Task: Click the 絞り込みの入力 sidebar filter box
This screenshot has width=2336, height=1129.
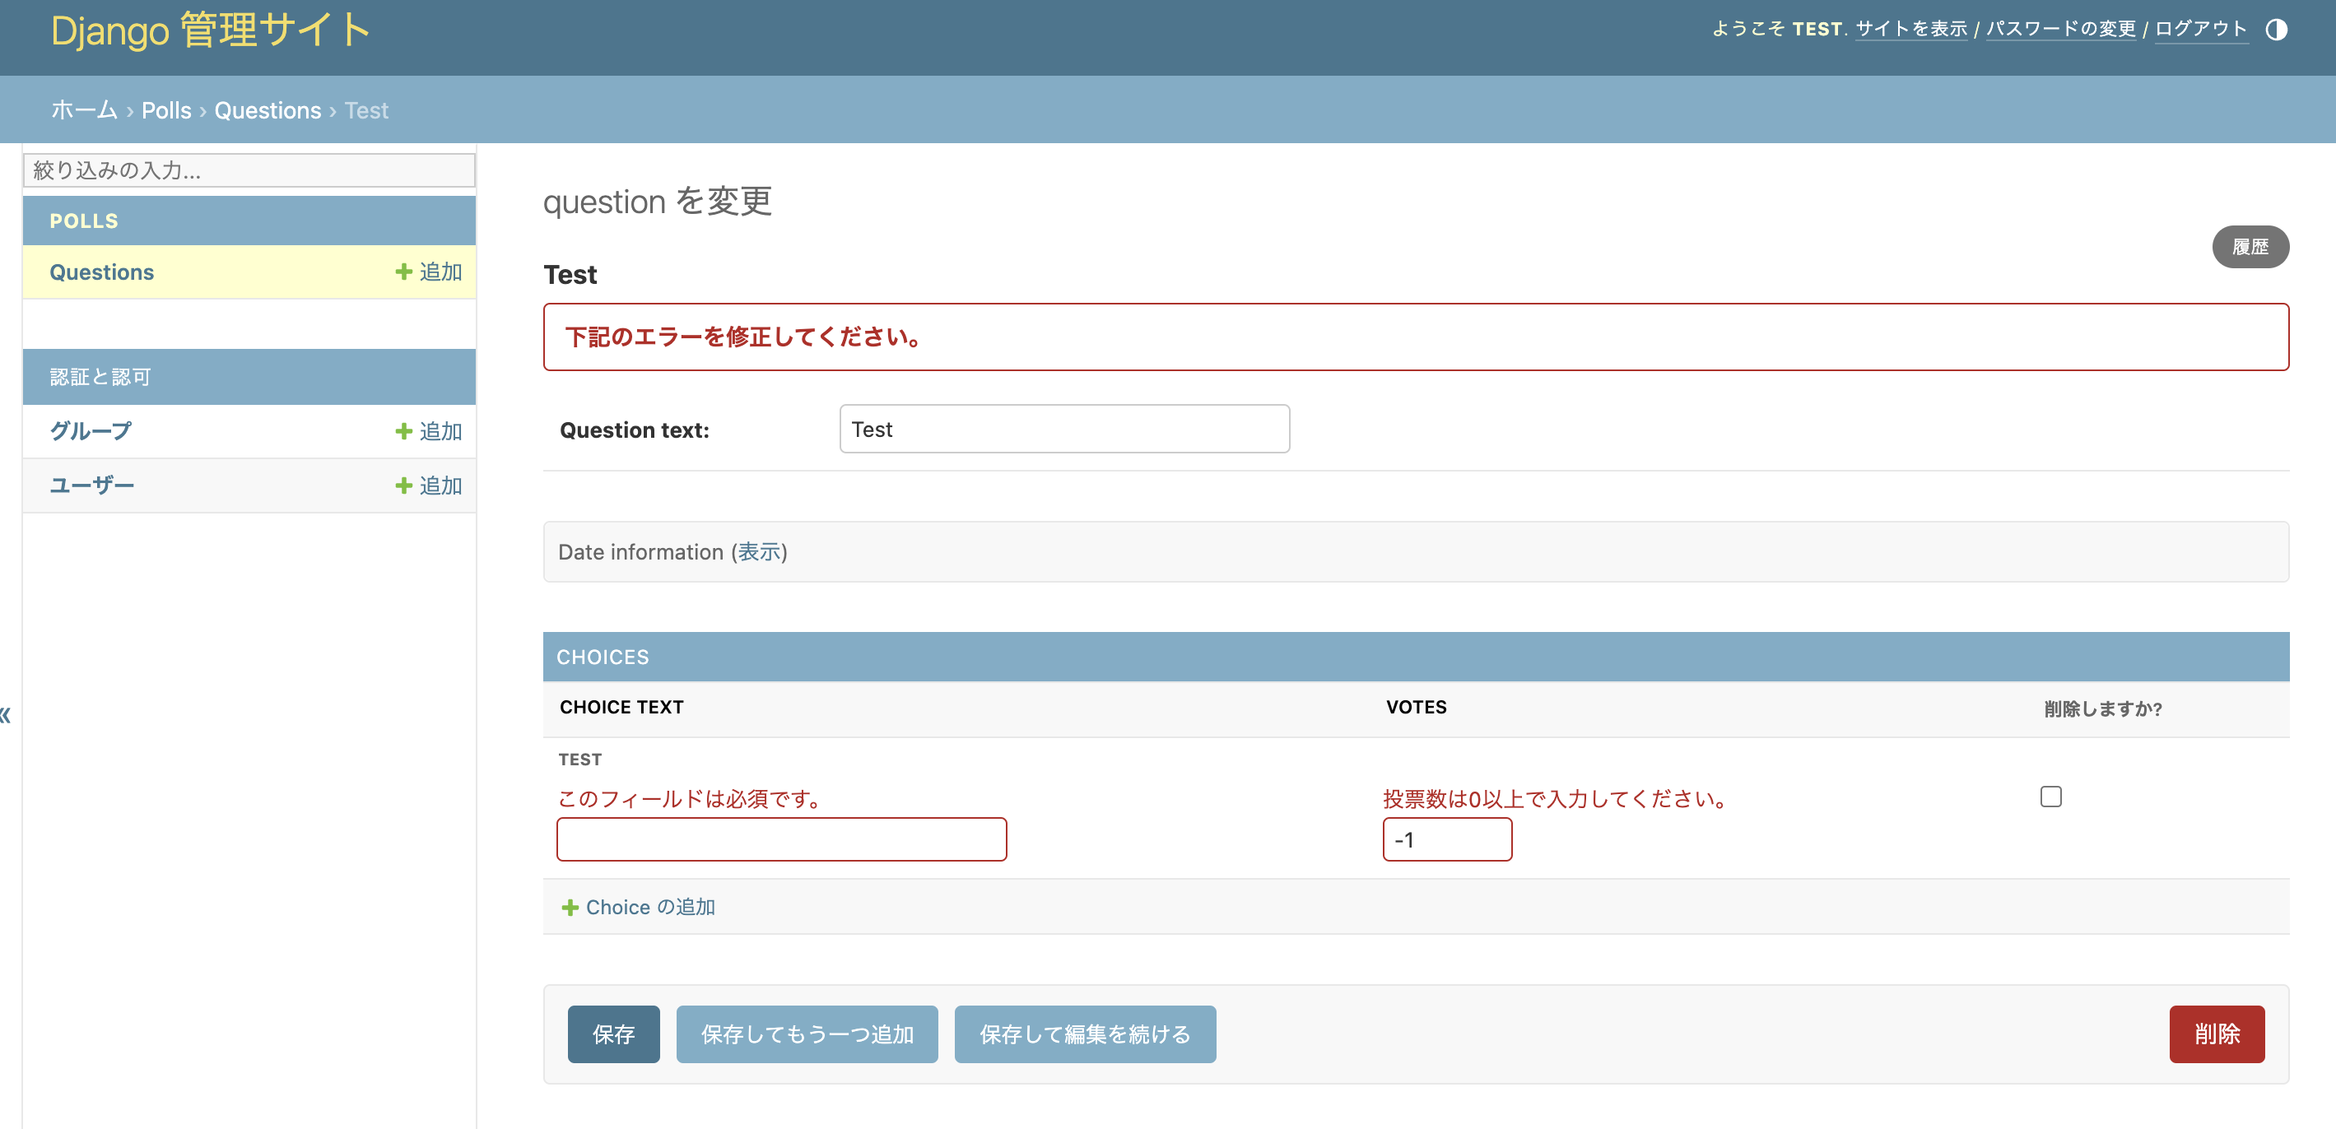Action: [249, 170]
